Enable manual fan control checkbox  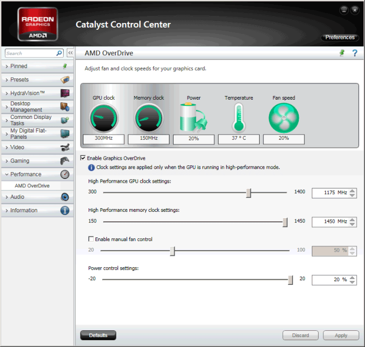(91, 239)
